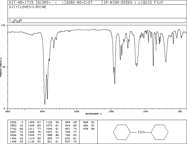Screen dimensions: 187x144
Task: Click the SCORE= header cell
Action: pyautogui.click(x=51, y=2)
